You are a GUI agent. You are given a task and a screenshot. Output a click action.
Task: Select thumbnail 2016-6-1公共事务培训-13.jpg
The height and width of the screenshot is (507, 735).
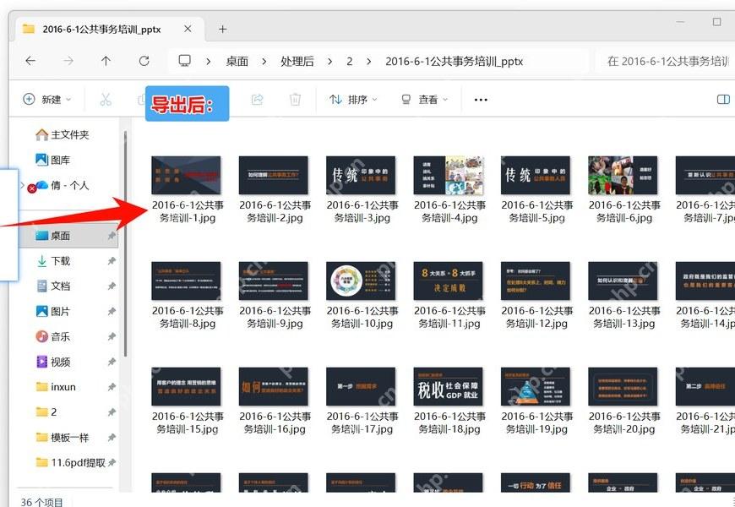pos(623,281)
